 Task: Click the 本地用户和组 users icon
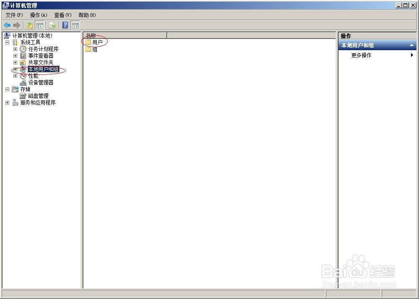coord(23,69)
